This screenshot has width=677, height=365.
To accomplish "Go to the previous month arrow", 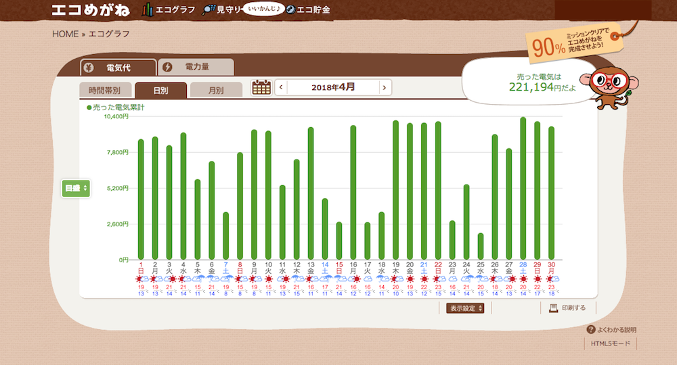I will coord(281,87).
